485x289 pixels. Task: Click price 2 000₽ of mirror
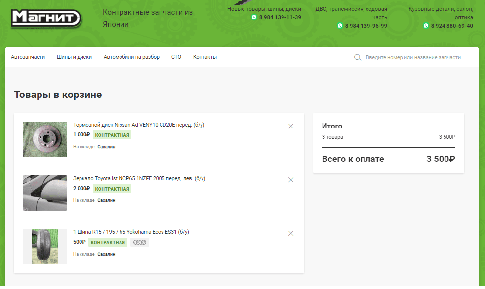81,189
